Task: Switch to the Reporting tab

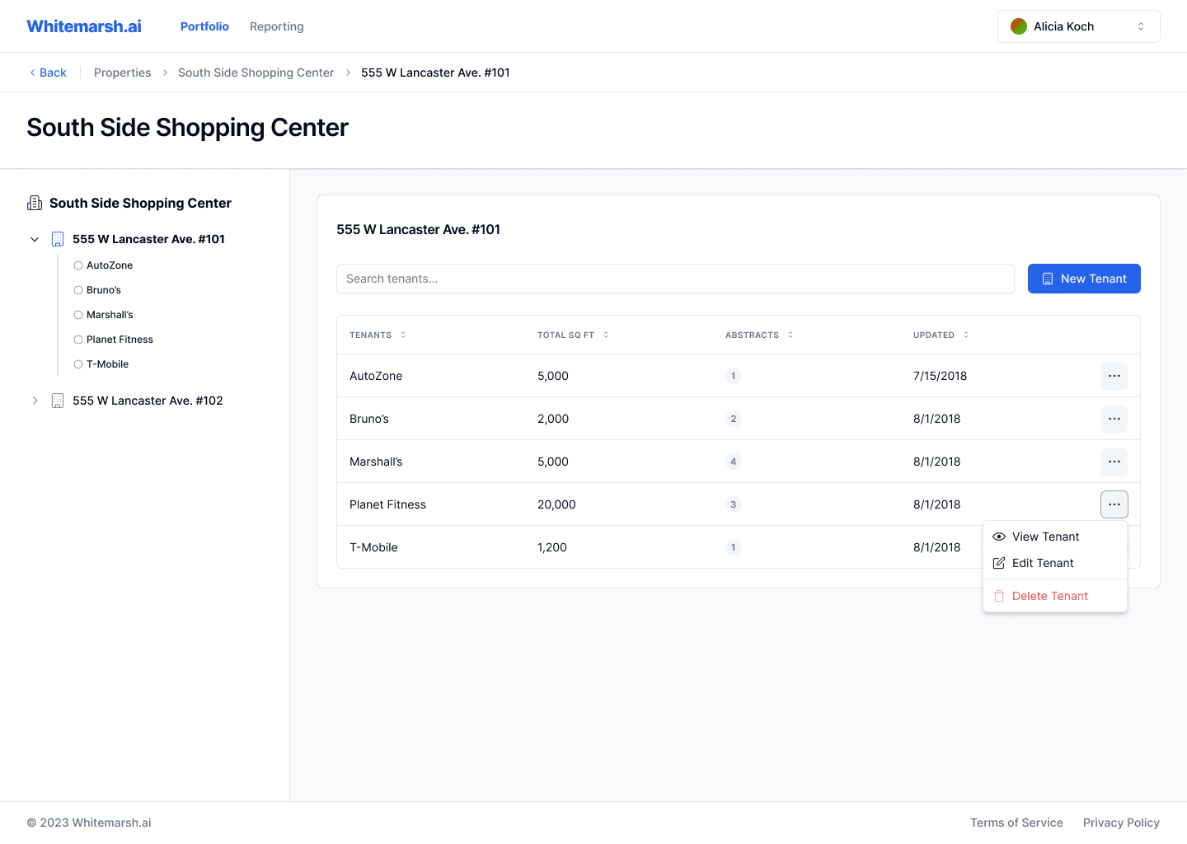Action: (x=277, y=26)
